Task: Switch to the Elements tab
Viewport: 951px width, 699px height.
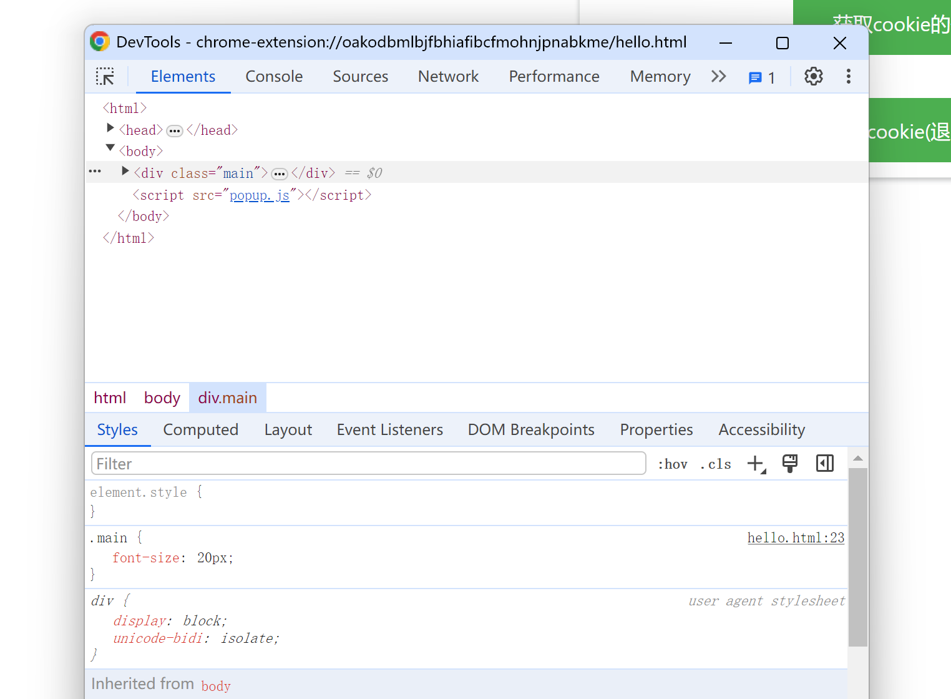Action: coord(183,76)
